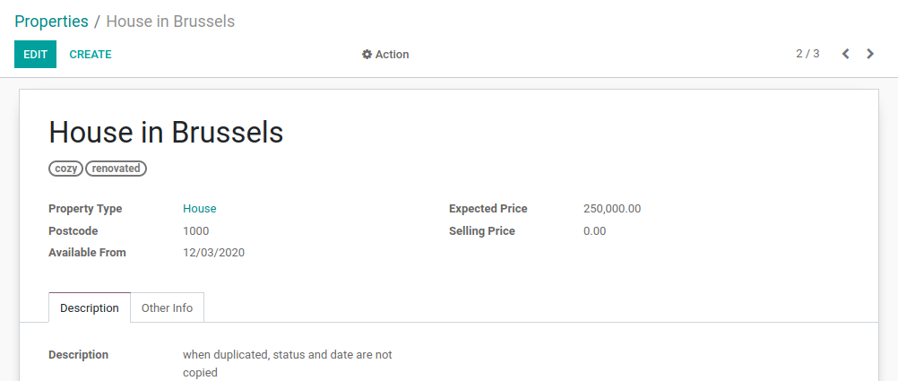Click the Selling Price value 0.00
Viewport: 898px width, 381px height.
click(x=594, y=231)
